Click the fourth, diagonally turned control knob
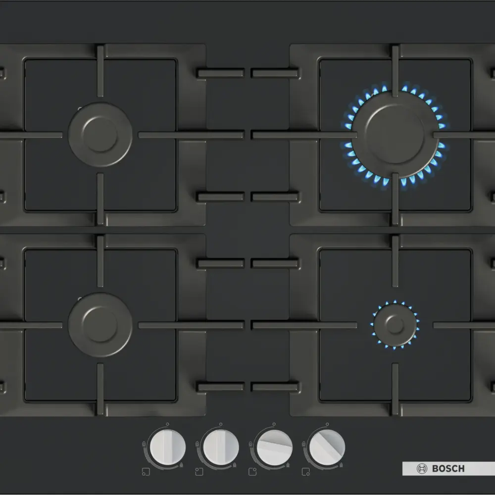The image size is (495, 495). click(327, 447)
